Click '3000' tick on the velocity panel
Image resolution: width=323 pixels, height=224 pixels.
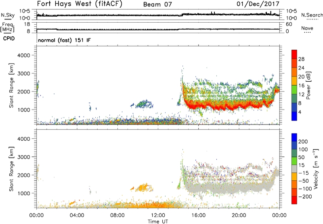23,157
